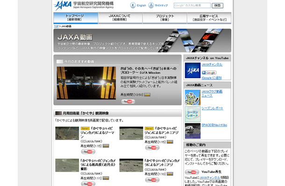Click HD badge of the 1:11 video

(106, 178)
